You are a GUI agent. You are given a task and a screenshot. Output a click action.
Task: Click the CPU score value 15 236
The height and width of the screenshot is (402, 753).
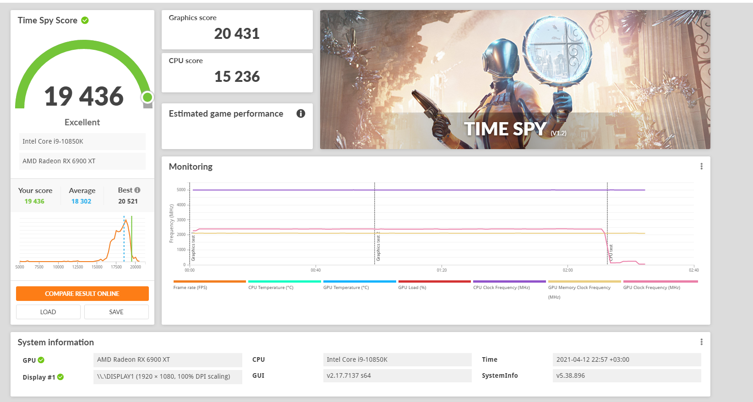pos(237,76)
